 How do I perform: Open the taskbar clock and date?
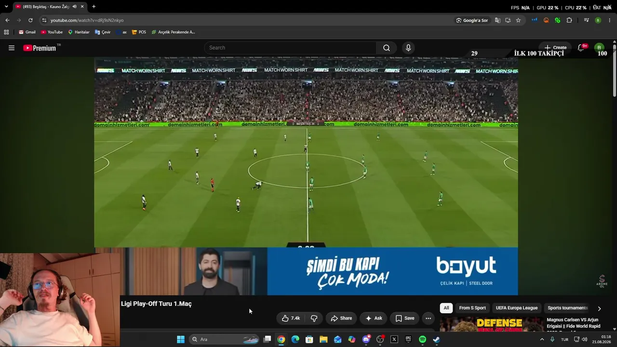pyautogui.click(x=602, y=339)
